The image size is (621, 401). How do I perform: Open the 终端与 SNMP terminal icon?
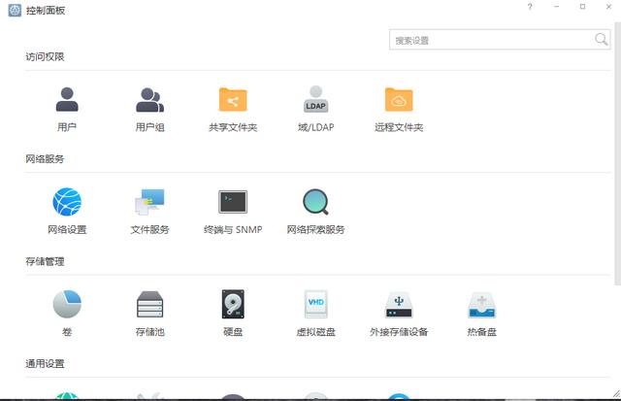click(233, 202)
